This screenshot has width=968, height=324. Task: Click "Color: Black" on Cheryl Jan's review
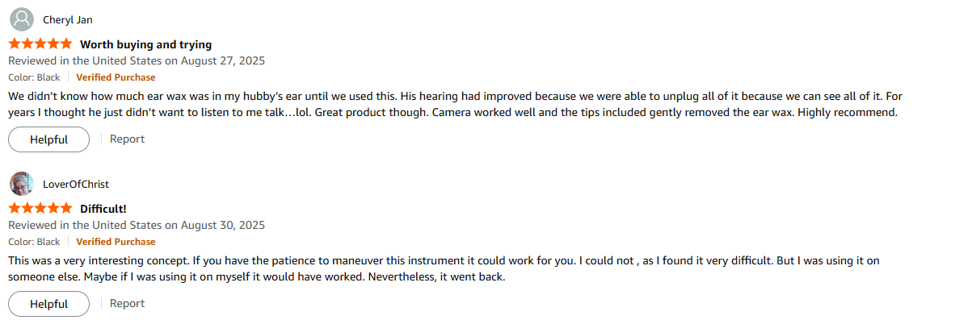click(34, 77)
